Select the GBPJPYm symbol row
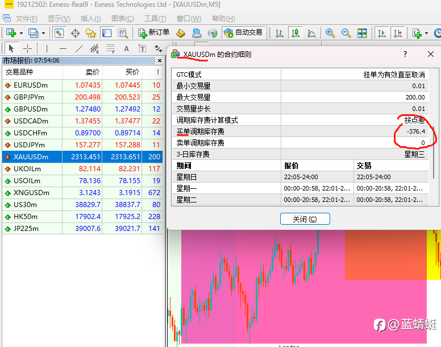 click(82, 97)
